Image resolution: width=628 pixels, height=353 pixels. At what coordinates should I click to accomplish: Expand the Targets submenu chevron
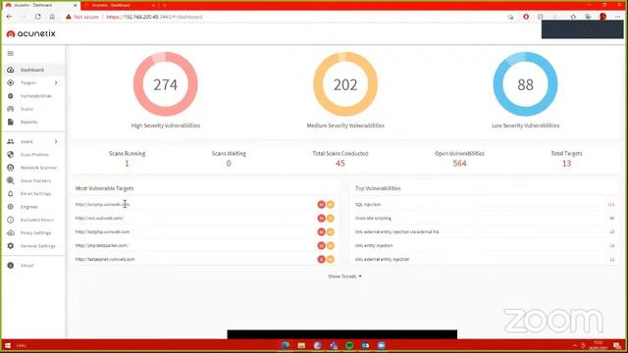point(56,82)
